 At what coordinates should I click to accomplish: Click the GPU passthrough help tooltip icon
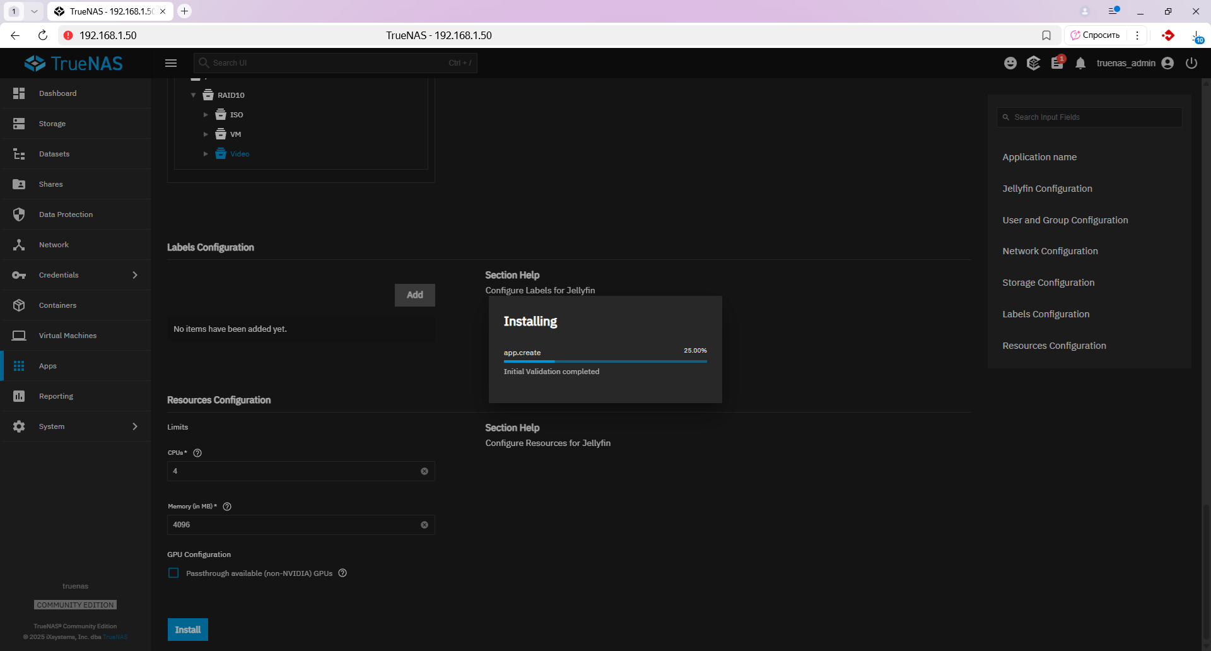(x=342, y=573)
